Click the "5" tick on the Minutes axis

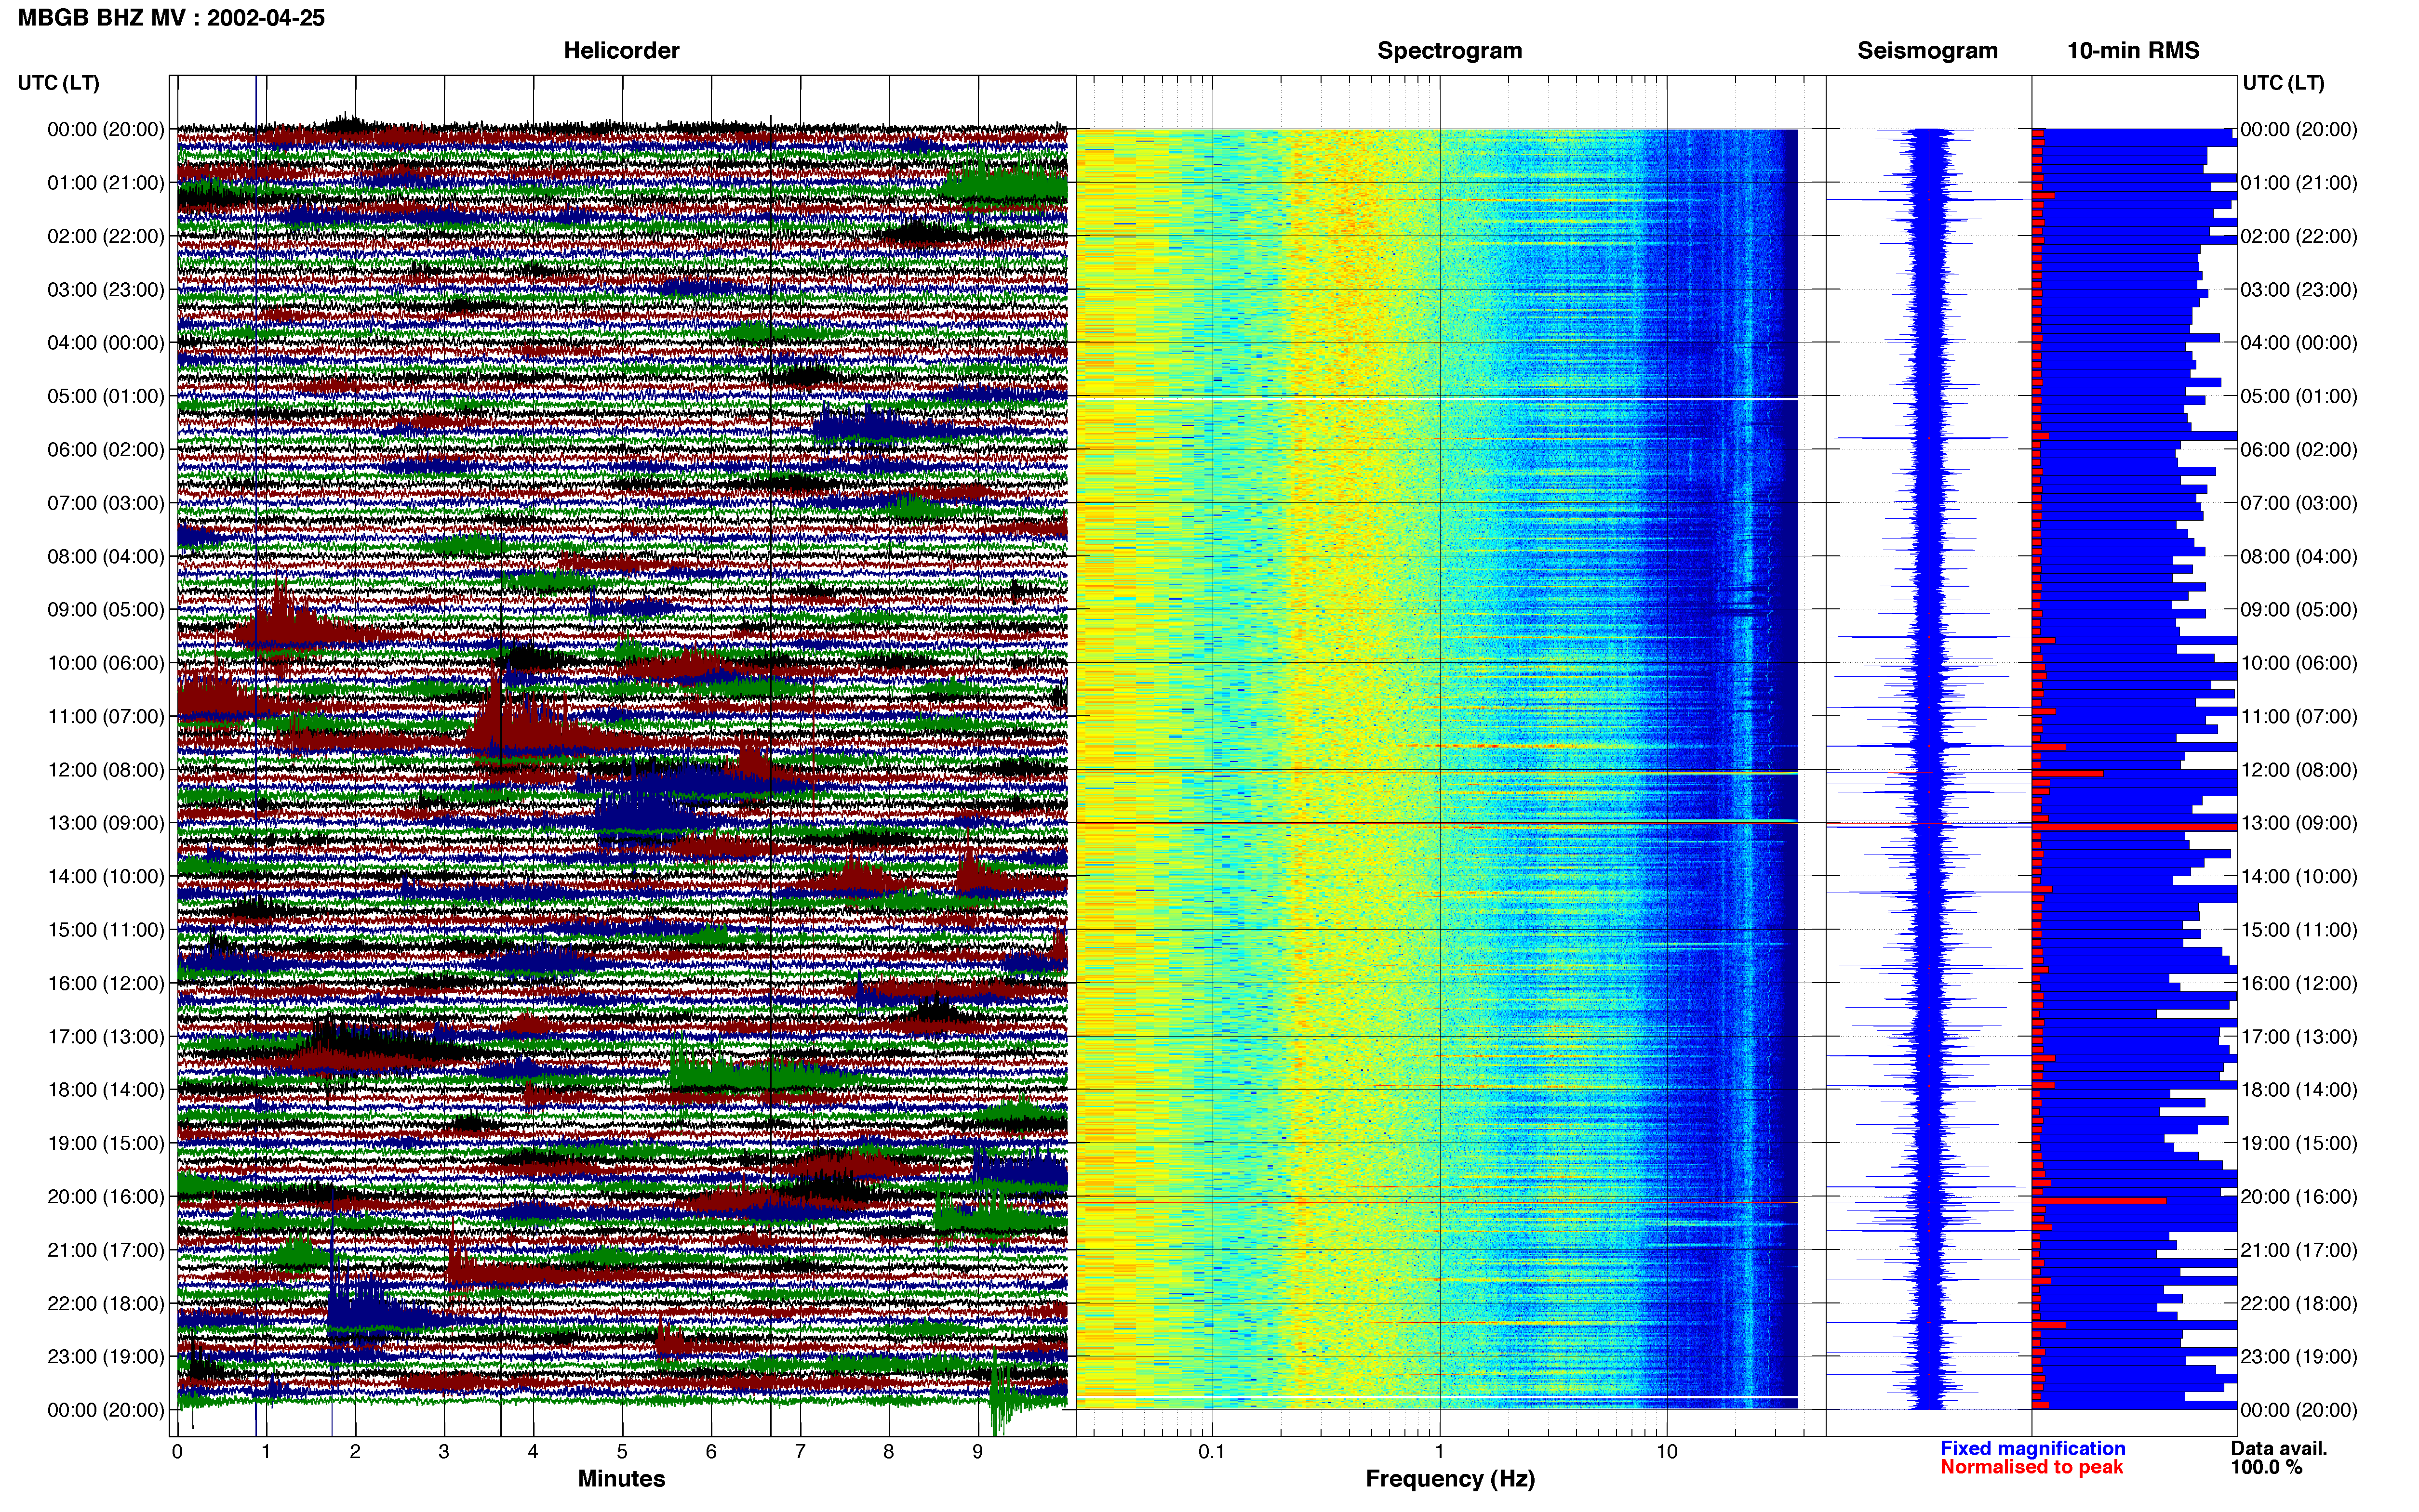click(x=622, y=1452)
